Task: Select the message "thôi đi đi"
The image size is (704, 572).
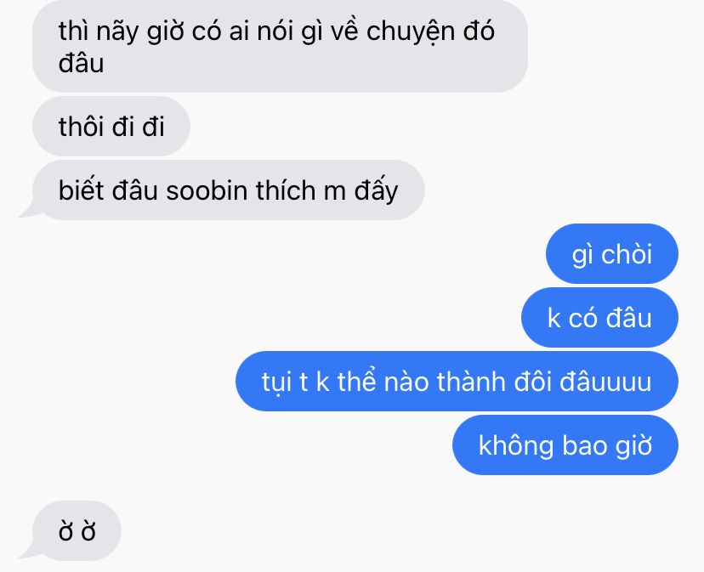Action: [x=111, y=126]
